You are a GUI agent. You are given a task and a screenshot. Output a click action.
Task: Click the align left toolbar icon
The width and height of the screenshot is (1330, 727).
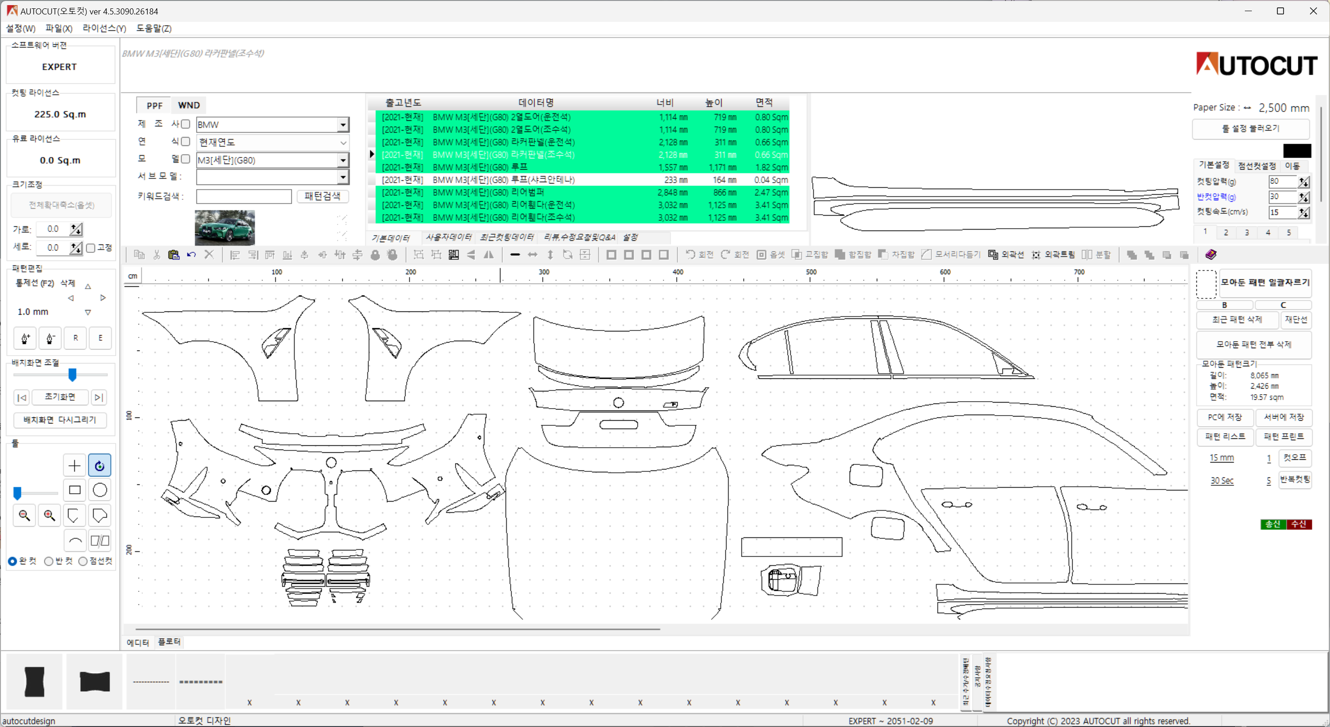tap(235, 254)
